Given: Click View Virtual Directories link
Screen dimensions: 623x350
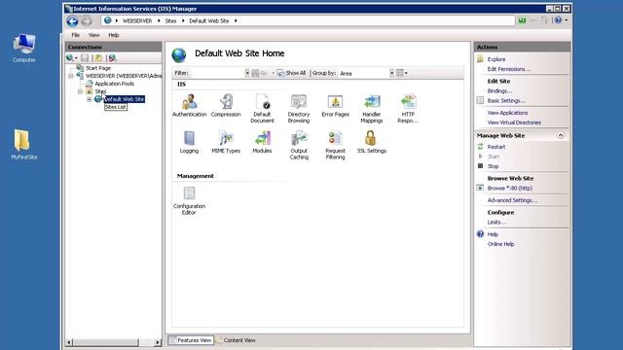Looking at the screenshot, I should point(514,122).
